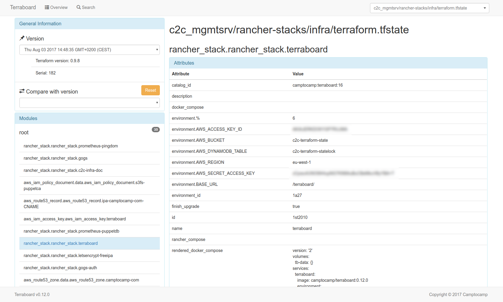Click the image: camptocamp/terraboard:0.12.0 line
The height and width of the screenshot is (302, 503).
pos(332,280)
